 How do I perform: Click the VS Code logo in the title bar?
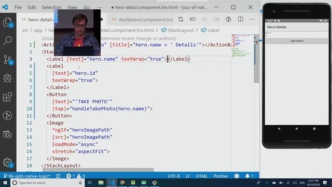point(5,7)
